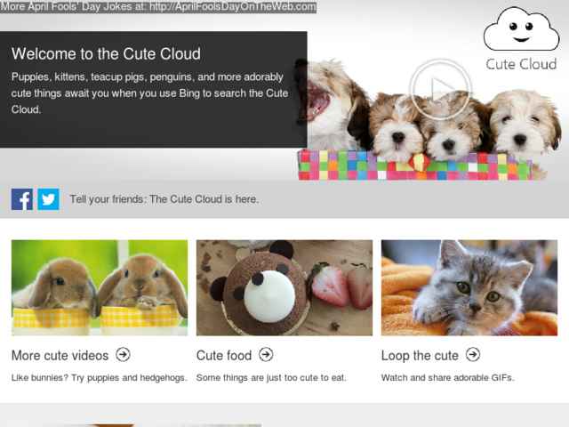The width and height of the screenshot is (569, 427).
Task: Click the arrow next to Cute food
Action: click(x=266, y=354)
